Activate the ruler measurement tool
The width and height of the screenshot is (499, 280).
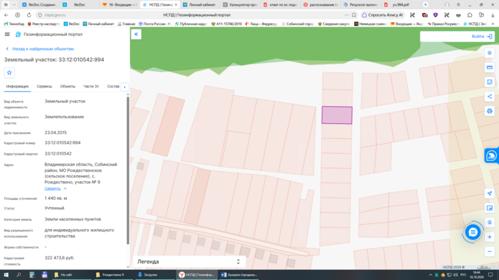490,67
